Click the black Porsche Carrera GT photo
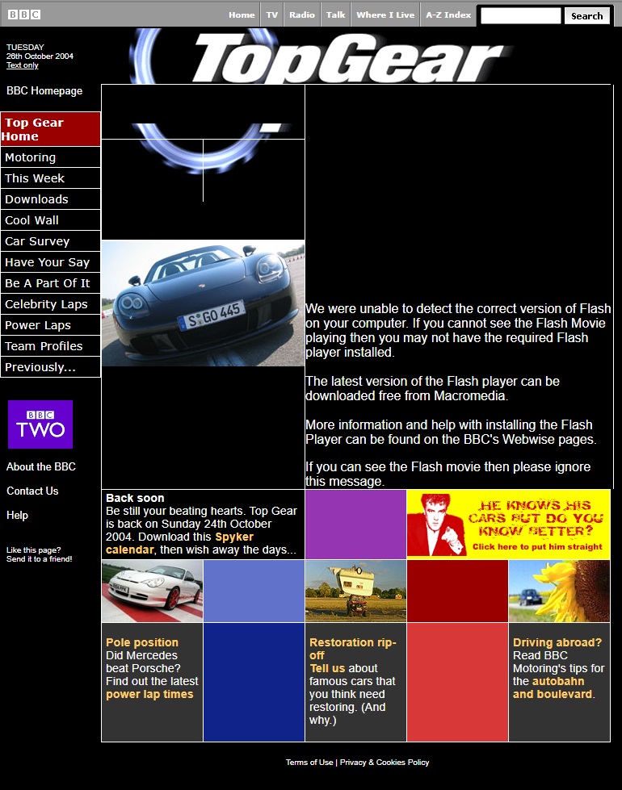Viewport: 622px width, 790px height. pyautogui.click(x=203, y=303)
